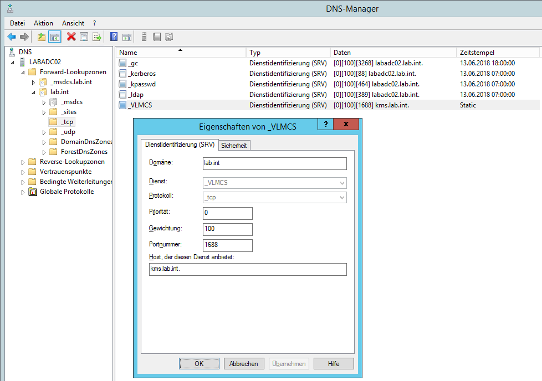542x381 pixels.
Task: Click the server tower toolbar icon
Action: [x=144, y=37]
